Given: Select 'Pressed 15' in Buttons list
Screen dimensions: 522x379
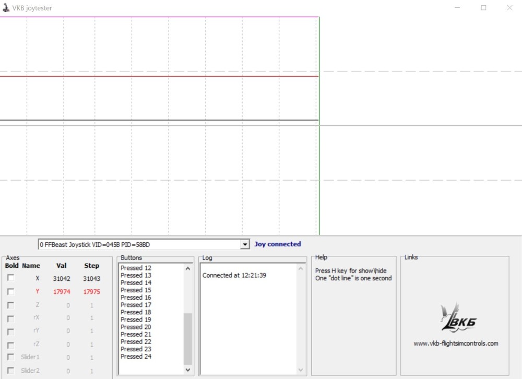Looking at the screenshot, I should [136, 290].
